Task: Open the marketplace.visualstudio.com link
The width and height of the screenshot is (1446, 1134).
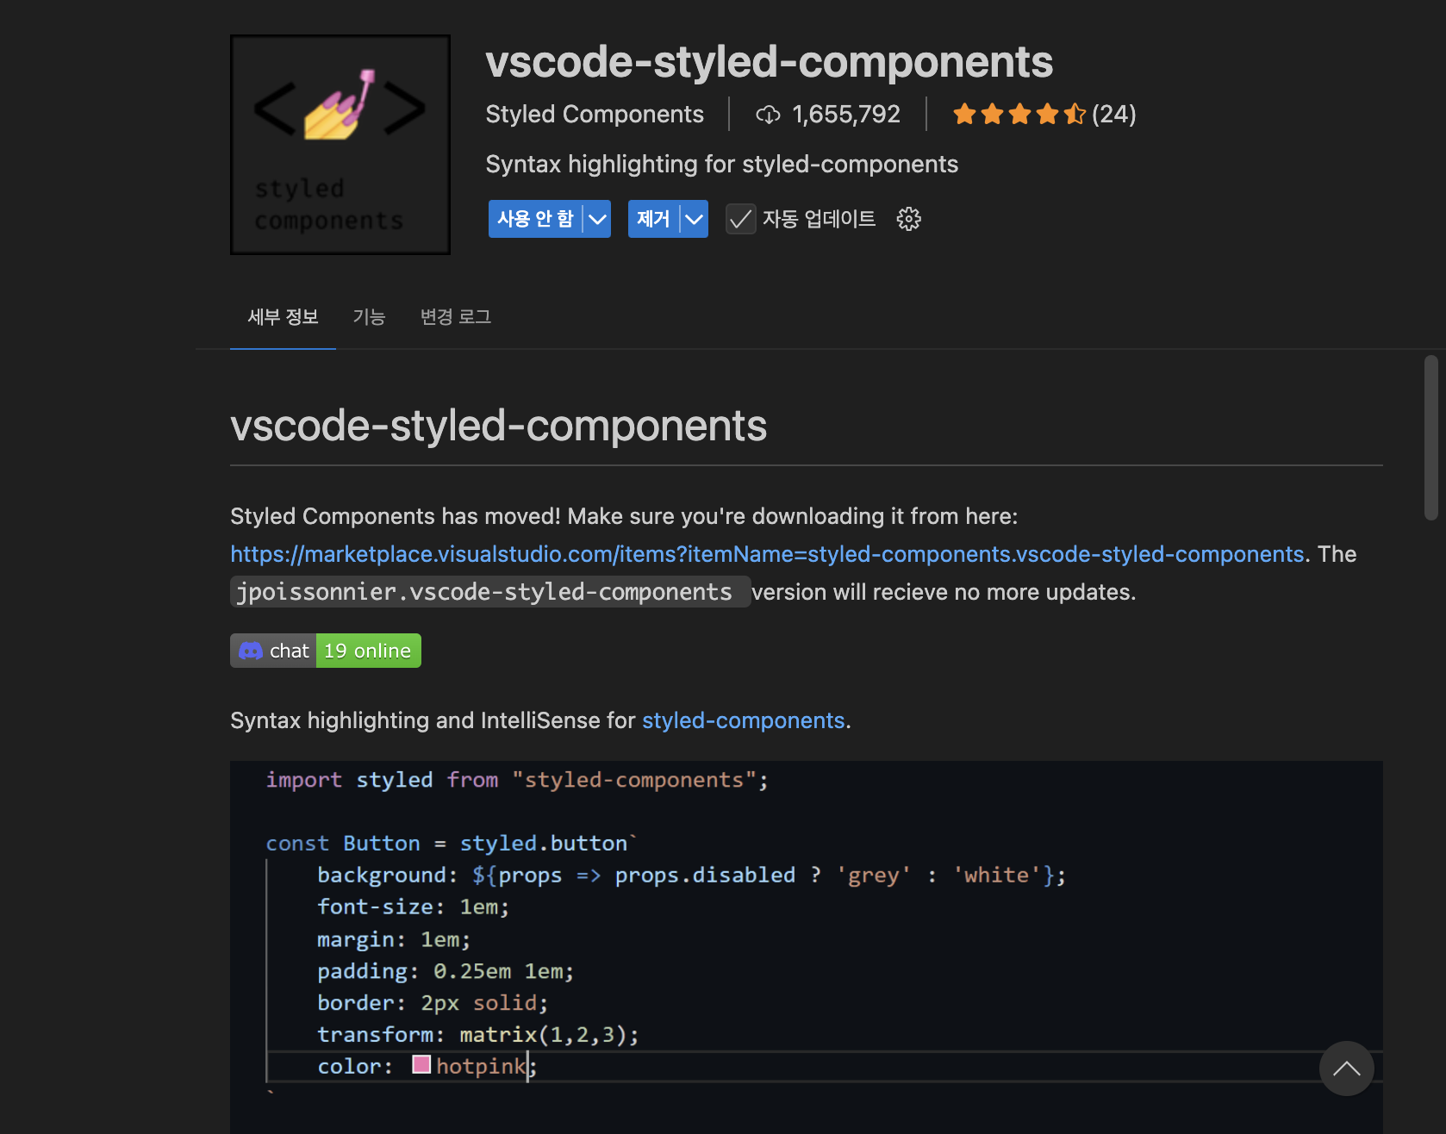Action: 767,554
